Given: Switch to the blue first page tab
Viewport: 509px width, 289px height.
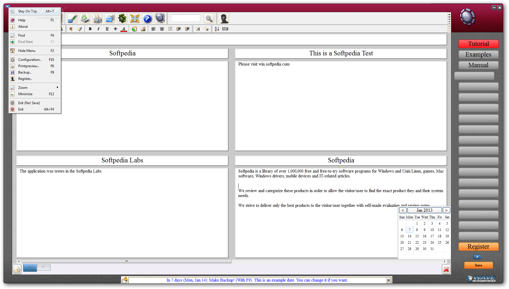Looking at the screenshot, I should pyautogui.click(x=30, y=267).
